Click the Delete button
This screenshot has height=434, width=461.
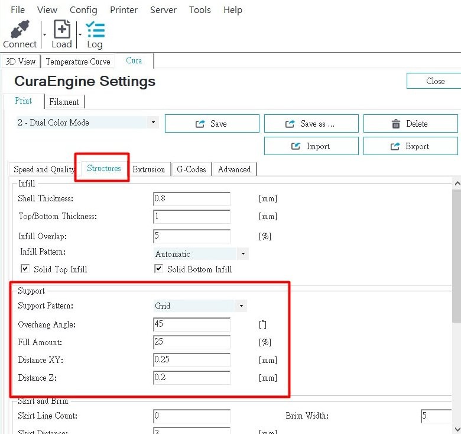[x=410, y=124]
